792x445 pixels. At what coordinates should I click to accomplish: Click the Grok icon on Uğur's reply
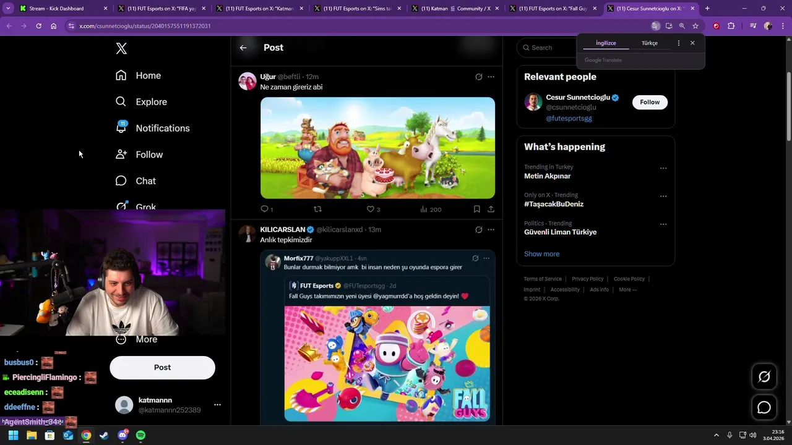478,77
